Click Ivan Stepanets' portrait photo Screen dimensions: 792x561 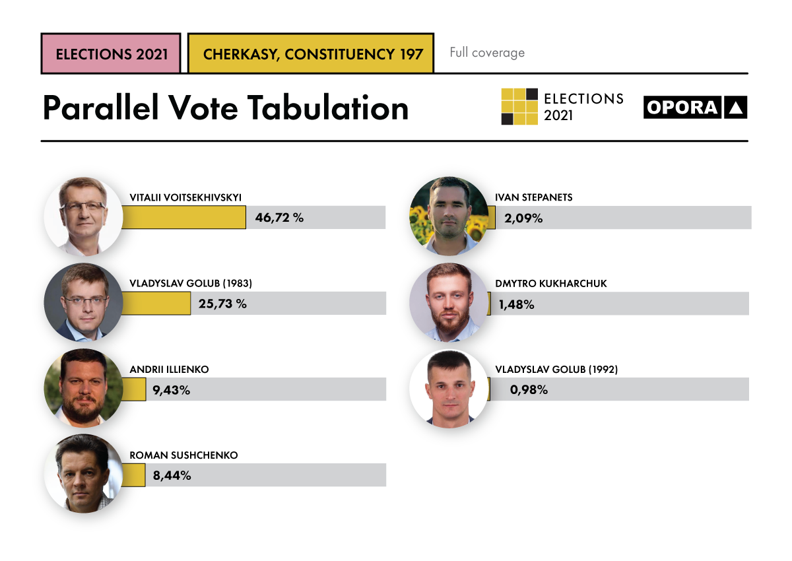(x=449, y=216)
